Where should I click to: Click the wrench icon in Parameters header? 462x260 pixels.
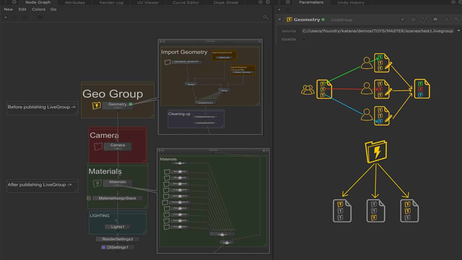(446, 20)
